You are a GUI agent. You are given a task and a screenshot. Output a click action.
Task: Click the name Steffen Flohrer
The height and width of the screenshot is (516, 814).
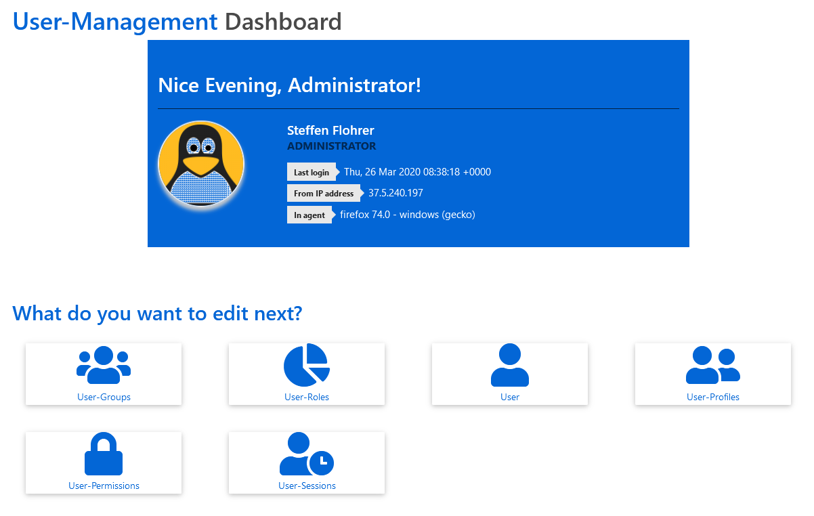coord(330,131)
